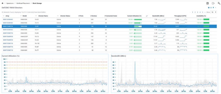The height and width of the screenshot is (94, 221).
Task: Toggle sort icon after Current Utilization
Action: click(147, 16)
